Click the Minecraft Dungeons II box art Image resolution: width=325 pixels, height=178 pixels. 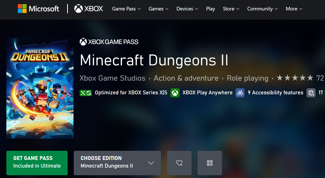tap(40, 88)
